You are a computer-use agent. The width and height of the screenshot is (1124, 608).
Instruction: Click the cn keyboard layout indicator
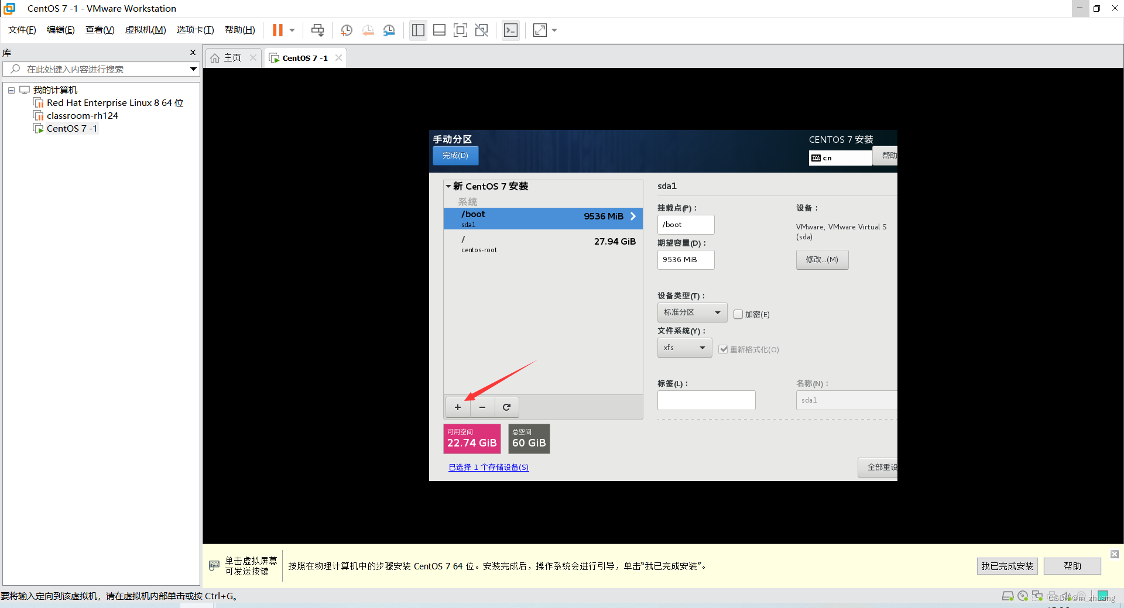[x=840, y=158]
